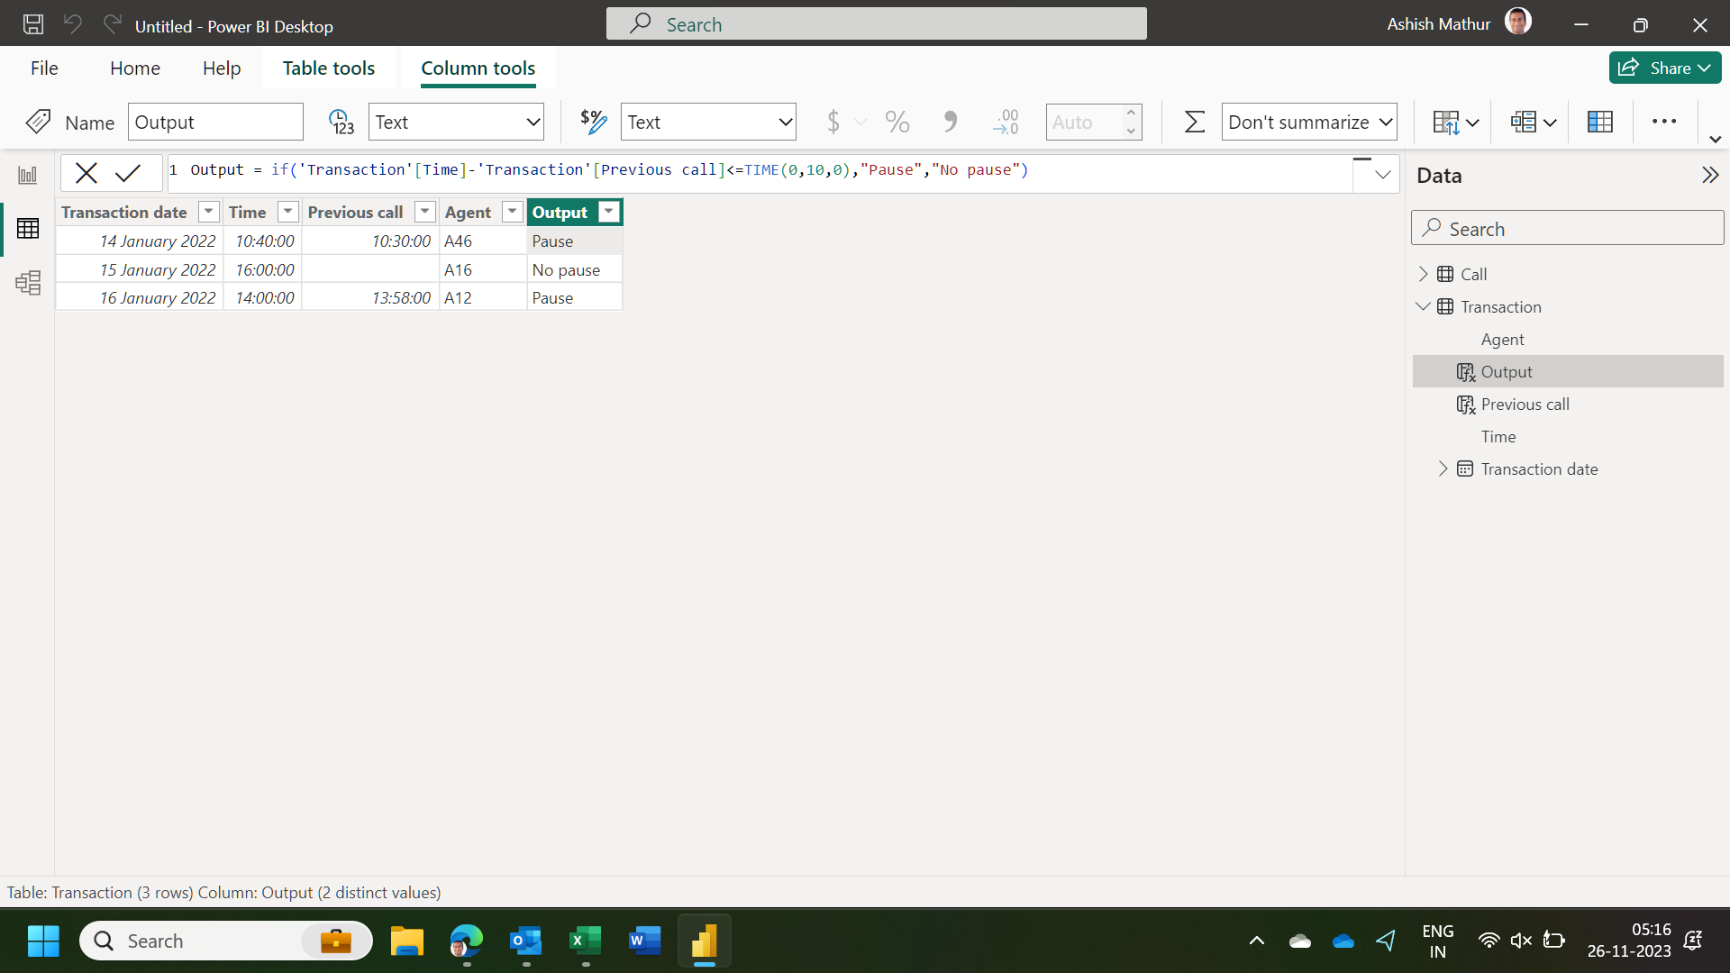Click the Share button
Viewport: 1730px width, 973px height.
pyautogui.click(x=1664, y=68)
